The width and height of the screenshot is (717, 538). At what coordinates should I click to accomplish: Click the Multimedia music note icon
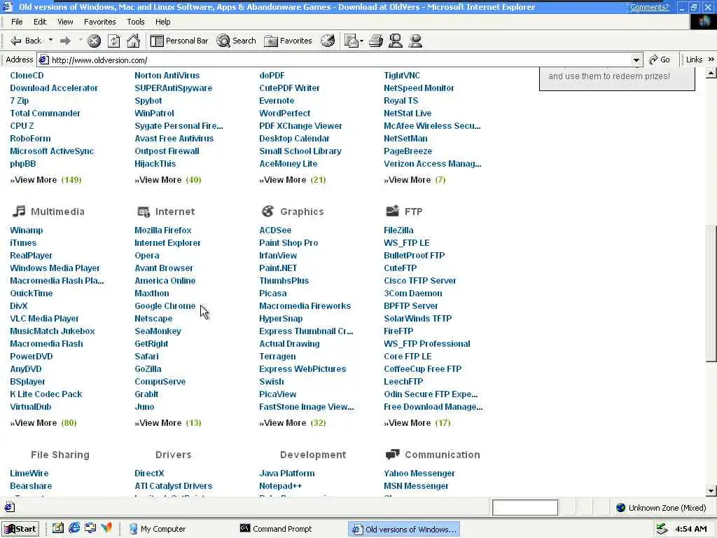(19, 211)
